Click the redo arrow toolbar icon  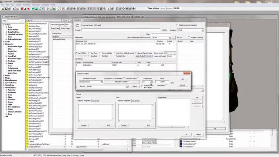tap(17, 9)
